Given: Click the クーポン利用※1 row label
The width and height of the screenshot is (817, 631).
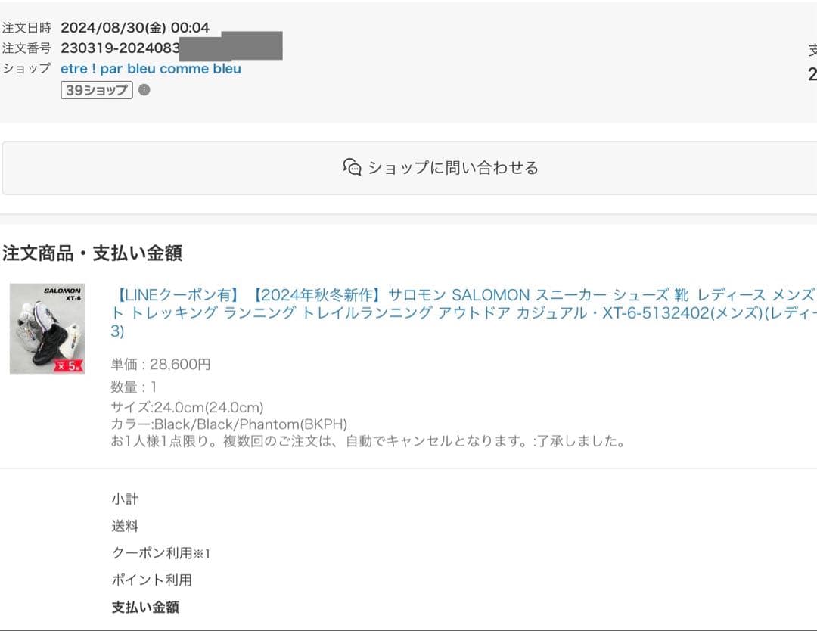Looking at the screenshot, I should 161,553.
